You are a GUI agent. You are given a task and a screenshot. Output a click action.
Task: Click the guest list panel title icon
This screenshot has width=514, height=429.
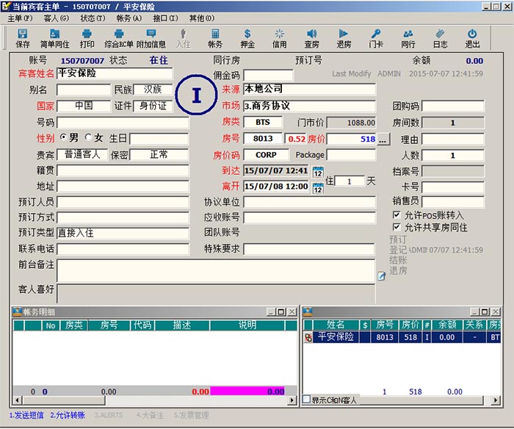click(308, 311)
